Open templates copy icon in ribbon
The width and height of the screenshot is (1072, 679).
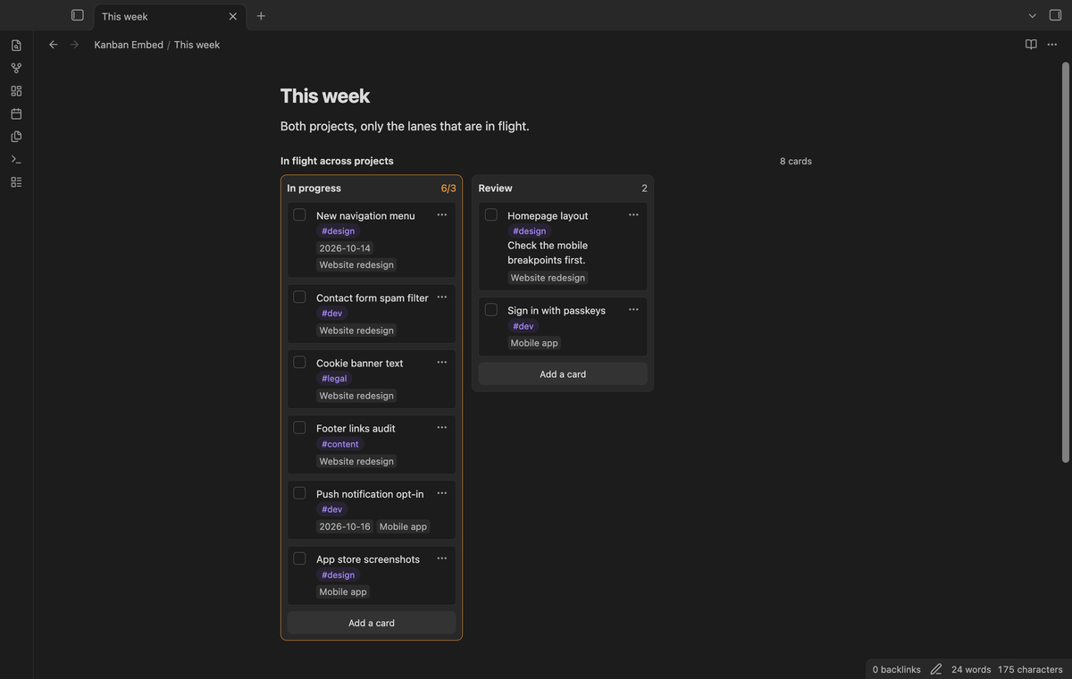(x=16, y=137)
